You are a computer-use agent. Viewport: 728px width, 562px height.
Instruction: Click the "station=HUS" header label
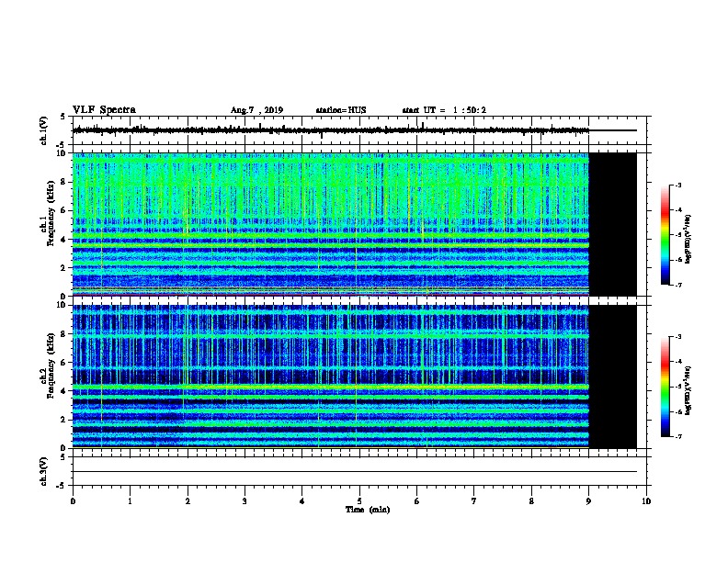pos(341,110)
